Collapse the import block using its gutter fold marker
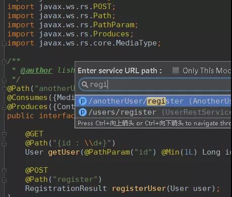Screen dimensions: 232x197 4,44
